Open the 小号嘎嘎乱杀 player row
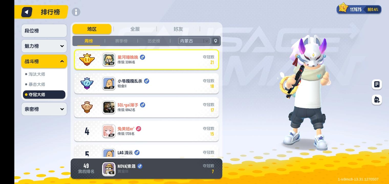This screenshot has height=184, width=389. pos(146,83)
